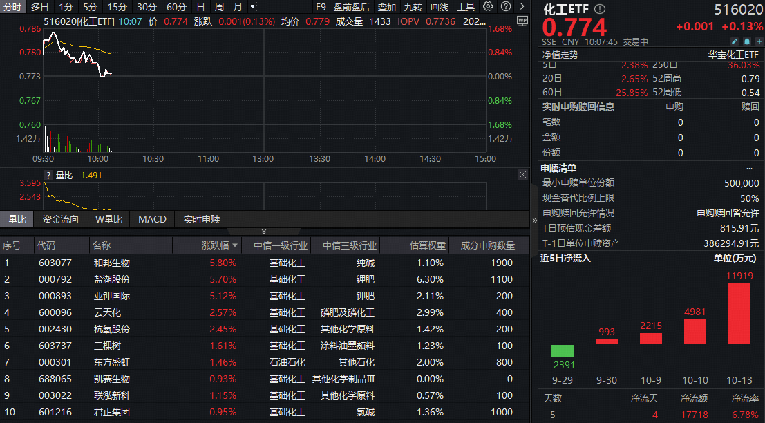Set a price alert with the bell icon
765x423 pixels.
coord(746,41)
